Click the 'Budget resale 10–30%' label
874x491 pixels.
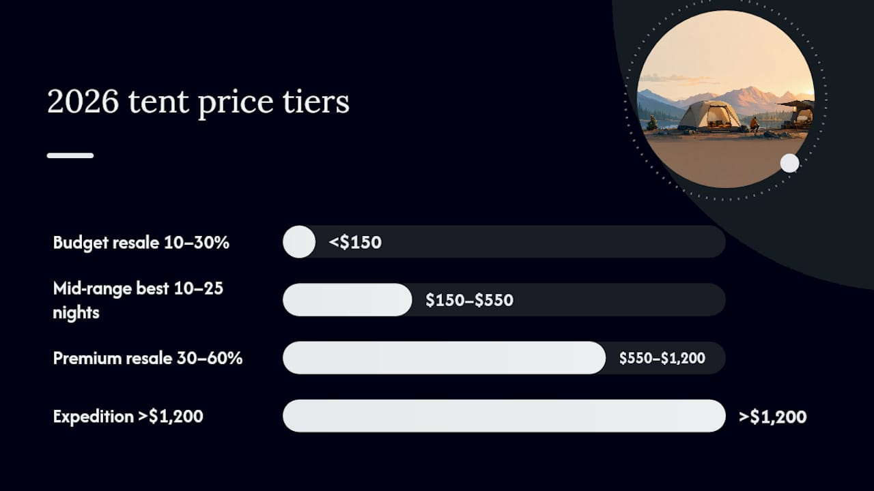click(141, 242)
